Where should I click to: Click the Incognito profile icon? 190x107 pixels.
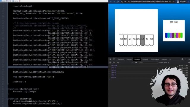[x=178, y=1]
